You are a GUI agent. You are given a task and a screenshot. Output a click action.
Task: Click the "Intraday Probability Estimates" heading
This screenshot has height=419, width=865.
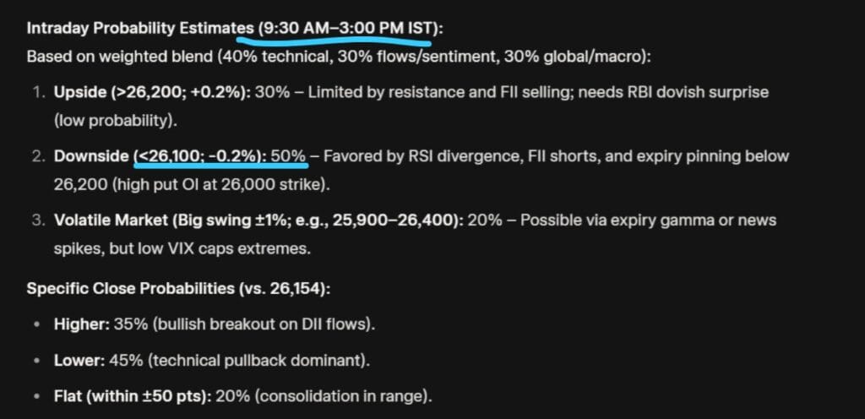(130, 28)
